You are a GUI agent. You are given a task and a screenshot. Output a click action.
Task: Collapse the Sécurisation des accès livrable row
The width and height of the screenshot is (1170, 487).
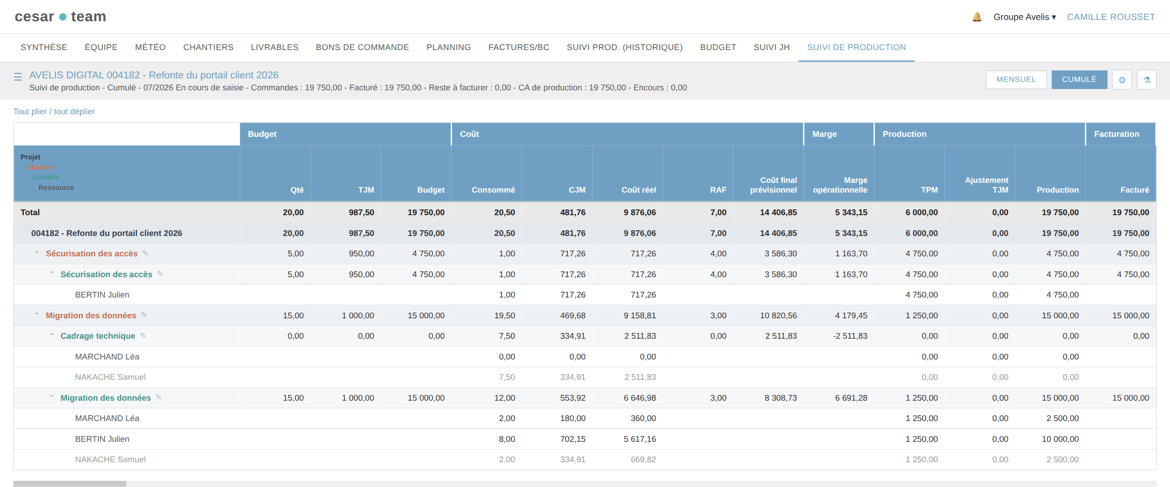(51, 274)
